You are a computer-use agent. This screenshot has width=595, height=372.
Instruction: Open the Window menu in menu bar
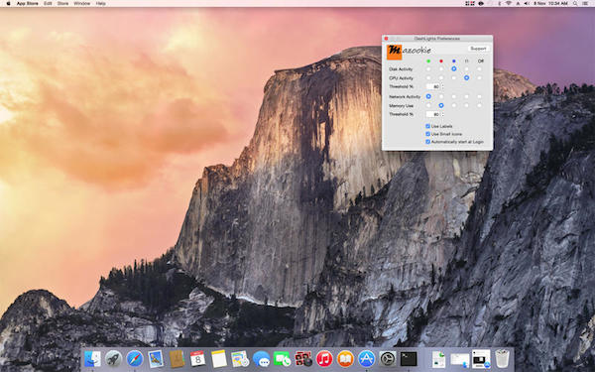tap(82, 3)
